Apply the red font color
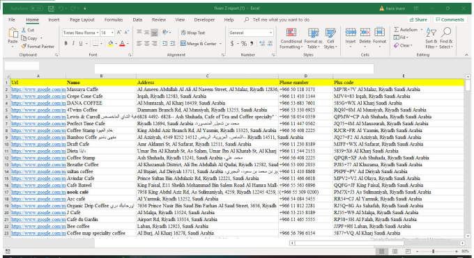Image resolution: width=474 pixels, height=258 pixels. point(122,43)
